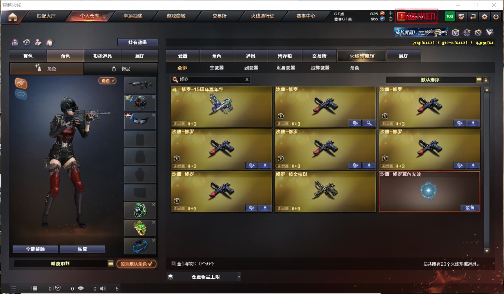
Task: Click the power exit icon
Action: pyautogui.click(x=496, y=16)
